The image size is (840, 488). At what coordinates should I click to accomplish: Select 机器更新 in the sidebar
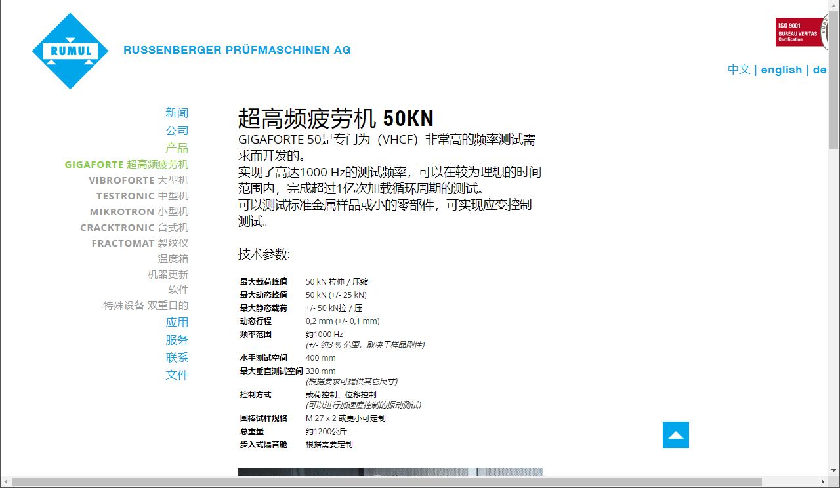(167, 275)
